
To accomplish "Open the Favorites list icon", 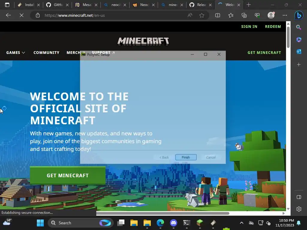I will (x=231, y=15).
